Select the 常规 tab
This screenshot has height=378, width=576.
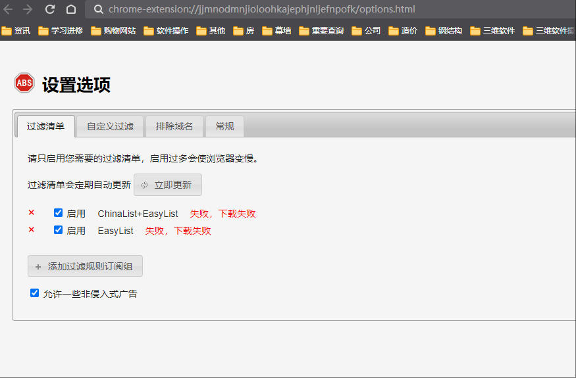coord(224,126)
